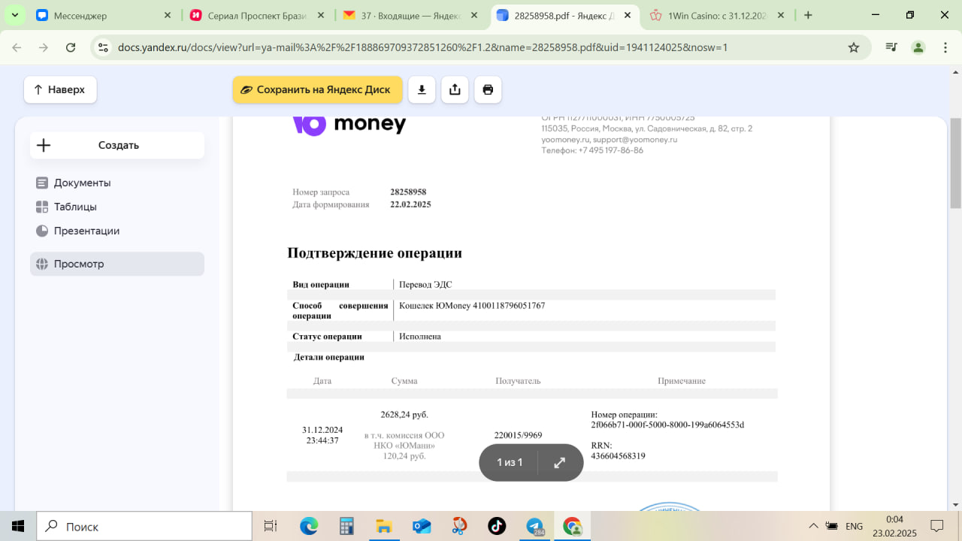Switch the ENG input language indicator
The image size is (962, 541).
(x=854, y=526)
